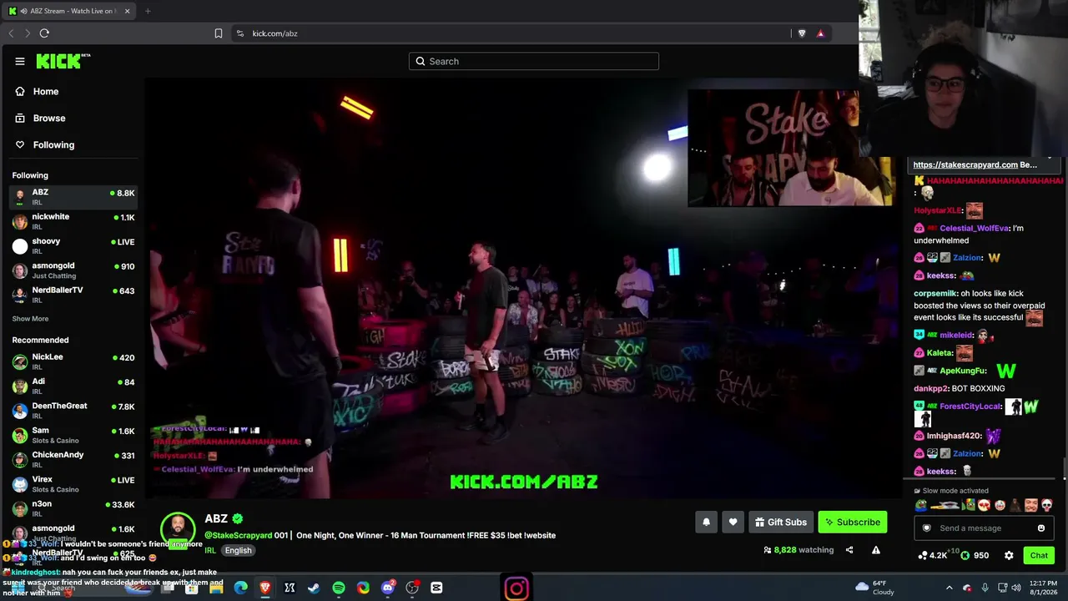Insert the red-eyed skull emote

[1047, 505]
